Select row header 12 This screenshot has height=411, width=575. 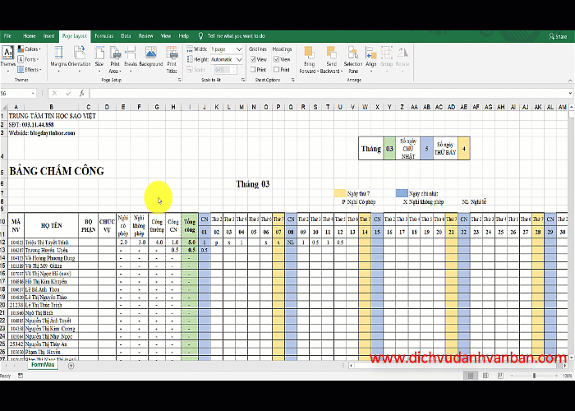click(x=3, y=242)
